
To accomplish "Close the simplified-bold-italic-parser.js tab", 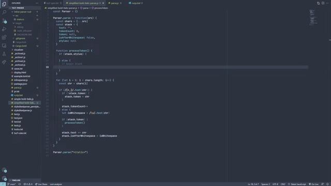I will (x=103, y=3).
